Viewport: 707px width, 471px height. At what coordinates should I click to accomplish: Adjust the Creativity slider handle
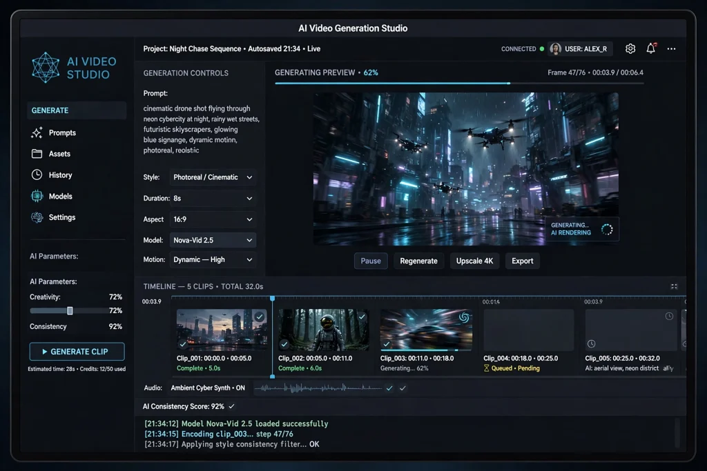coord(70,311)
